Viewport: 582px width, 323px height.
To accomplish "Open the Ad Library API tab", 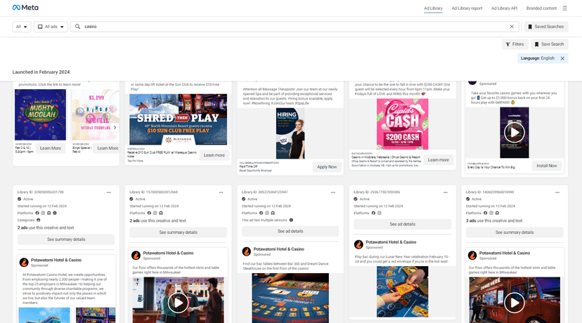I will pyautogui.click(x=504, y=8).
